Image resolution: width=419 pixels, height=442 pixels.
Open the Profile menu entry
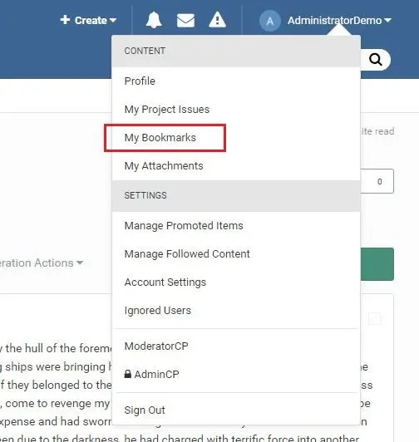tap(140, 81)
